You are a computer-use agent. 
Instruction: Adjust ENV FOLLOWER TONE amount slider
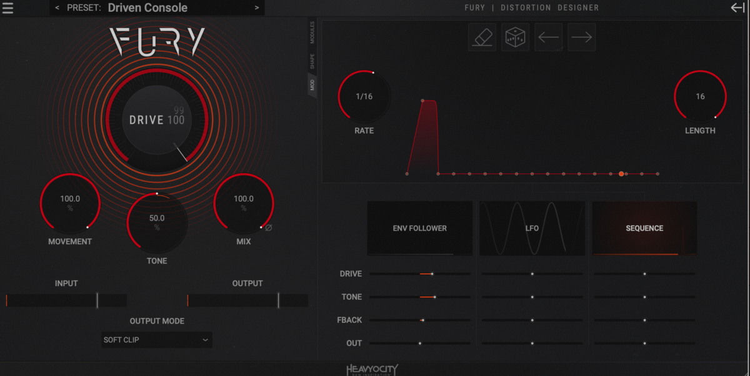point(420,297)
